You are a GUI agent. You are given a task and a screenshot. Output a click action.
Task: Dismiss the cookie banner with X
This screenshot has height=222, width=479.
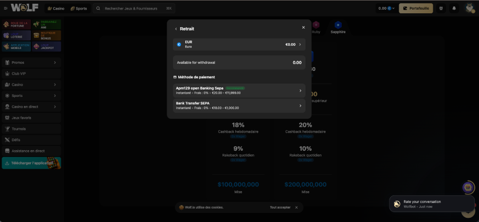[x=296, y=207]
